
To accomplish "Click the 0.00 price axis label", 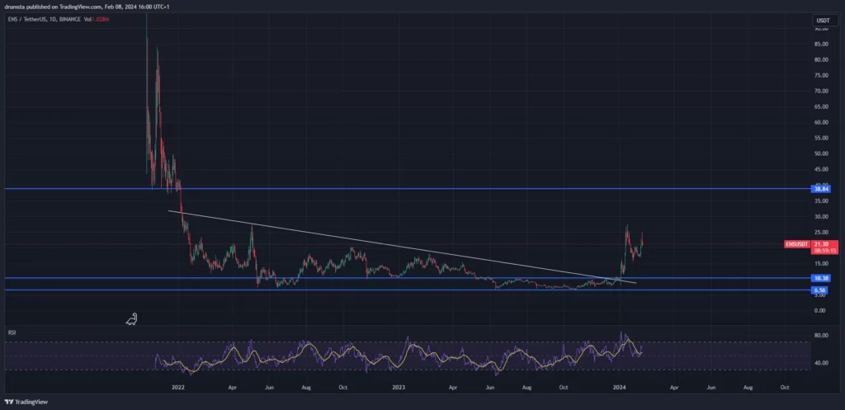I will pos(820,310).
